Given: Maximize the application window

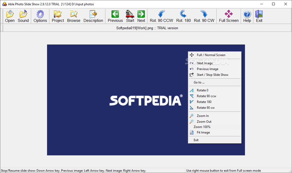Looking at the screenshot, I should click(274, 4).
